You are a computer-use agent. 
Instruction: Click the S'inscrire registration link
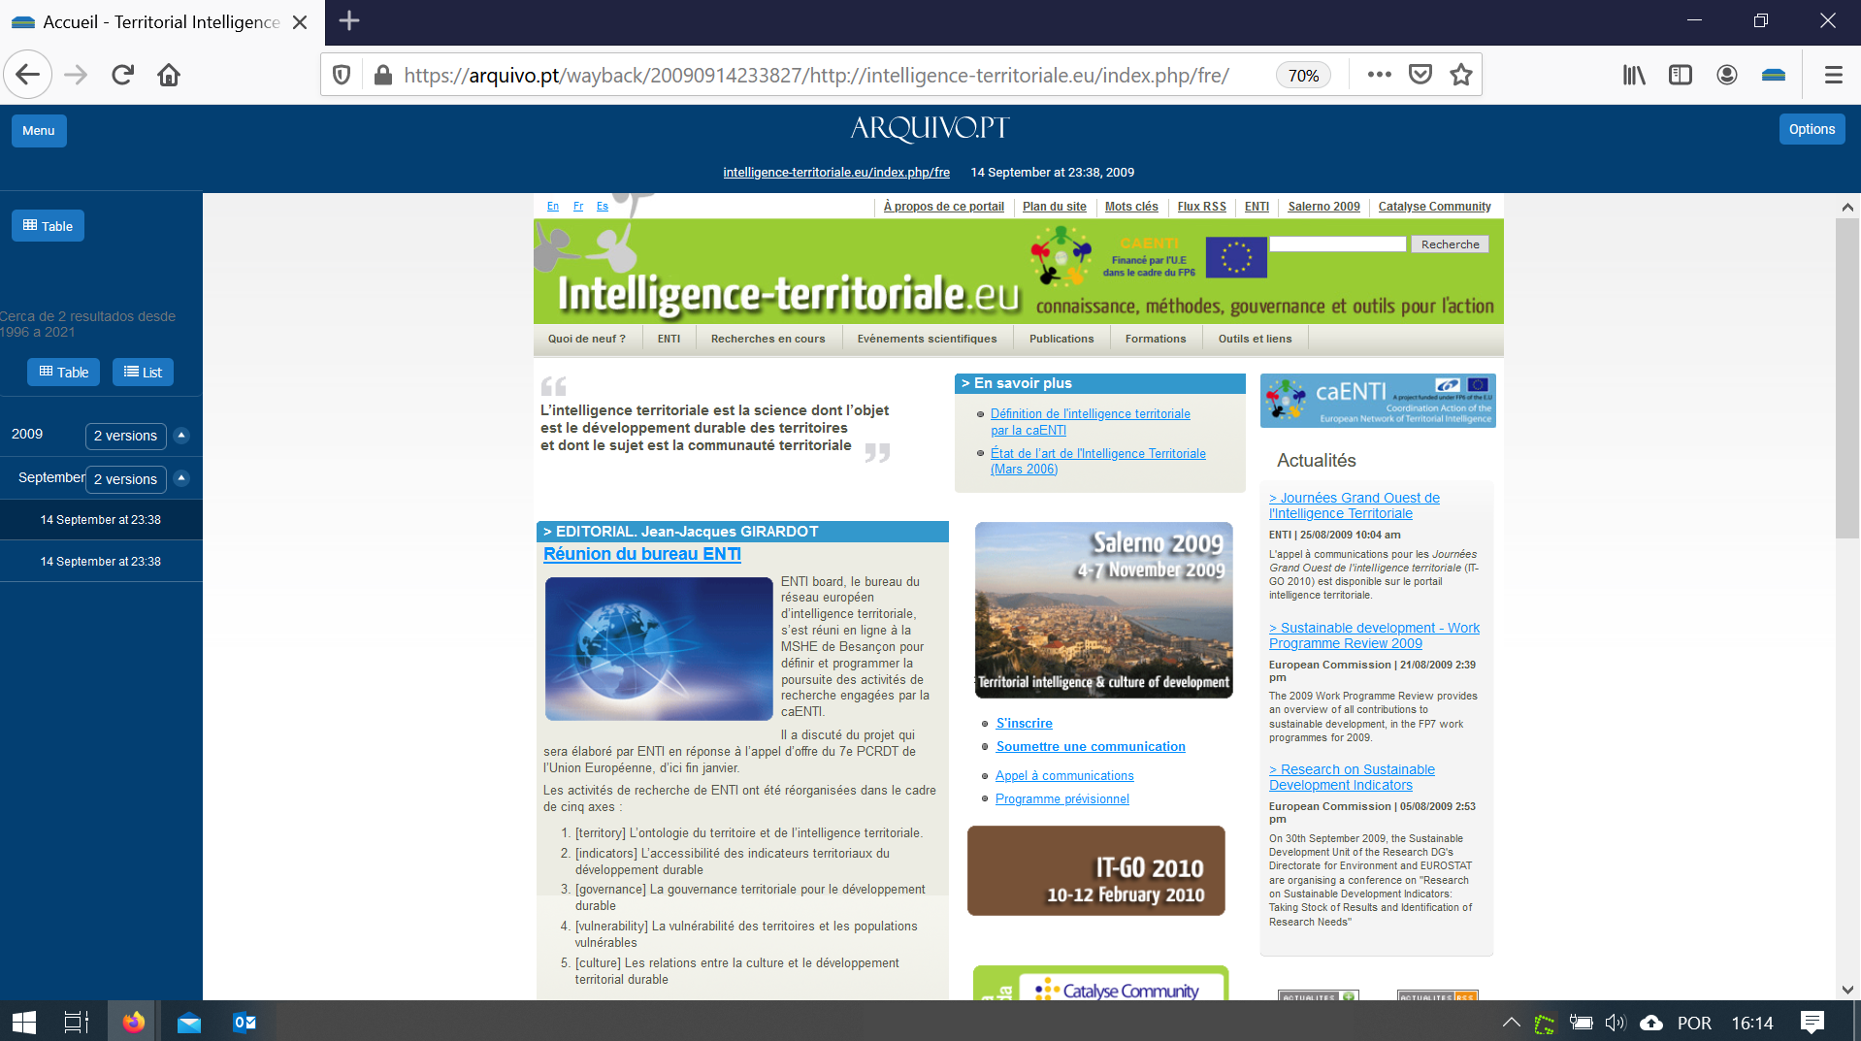[x=1024, y=723]
